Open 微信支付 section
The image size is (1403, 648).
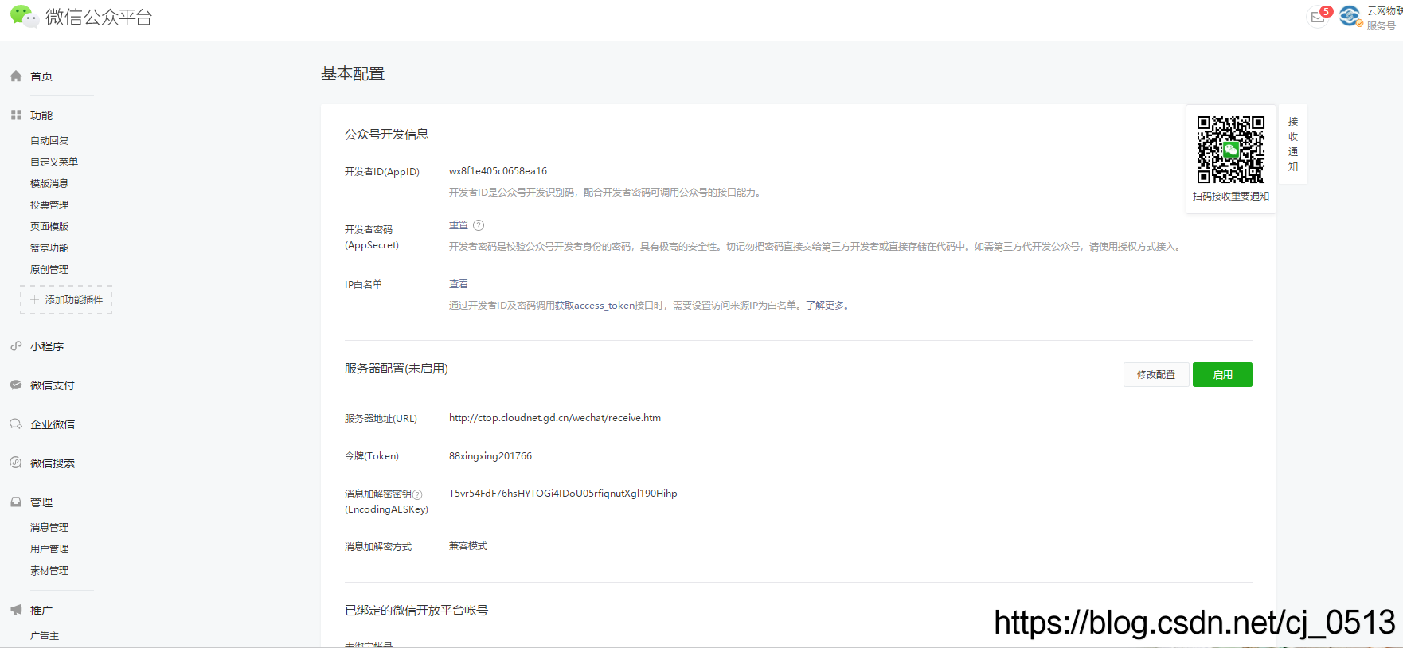pyautogui.click(x=53, y=385)
